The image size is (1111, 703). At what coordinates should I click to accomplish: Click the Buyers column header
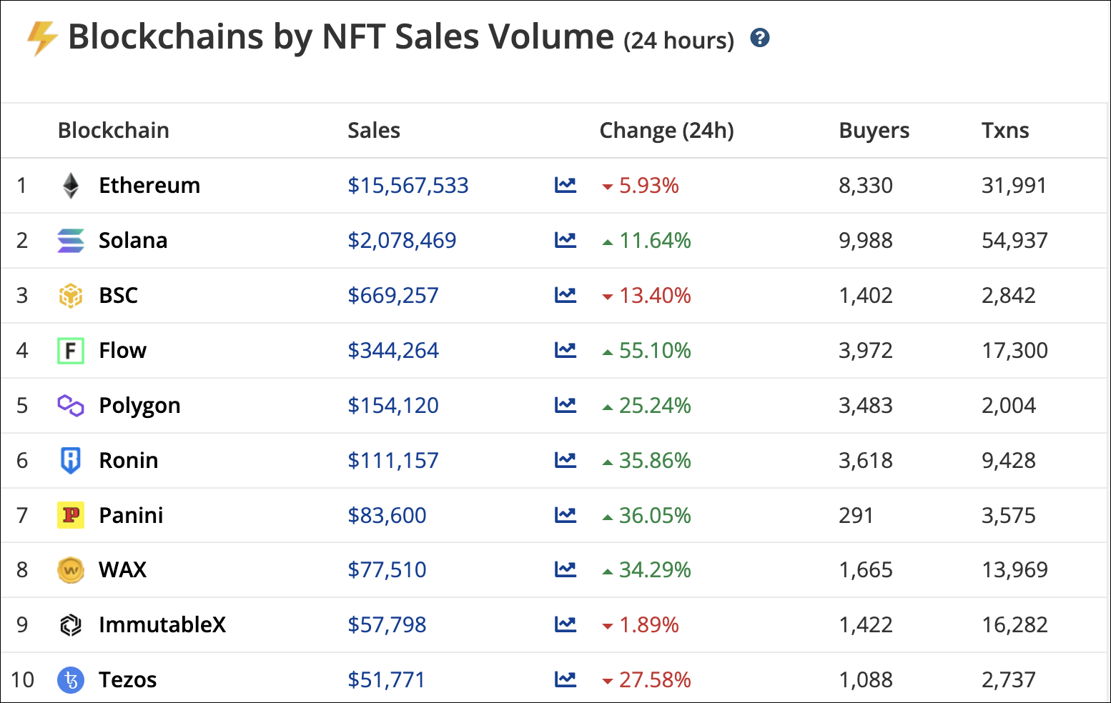click(x=874, y=131)
